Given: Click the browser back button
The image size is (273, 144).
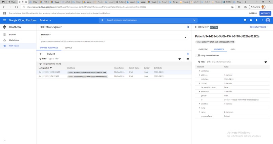Looking at the screenshot, I should [4, 7].
